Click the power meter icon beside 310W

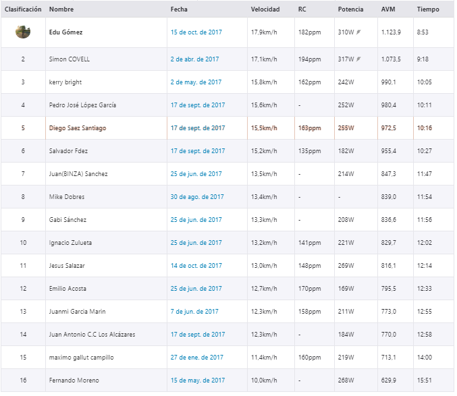[358, 32]
